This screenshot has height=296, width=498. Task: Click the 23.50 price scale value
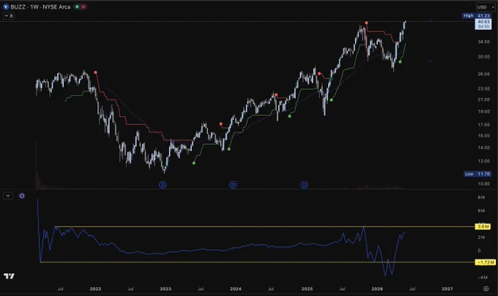483,88
